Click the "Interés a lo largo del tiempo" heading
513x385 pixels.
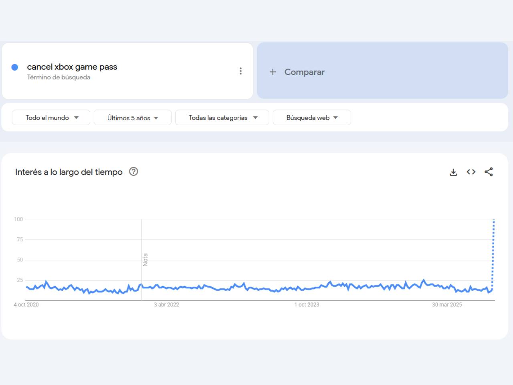click(x=69, y=172)
